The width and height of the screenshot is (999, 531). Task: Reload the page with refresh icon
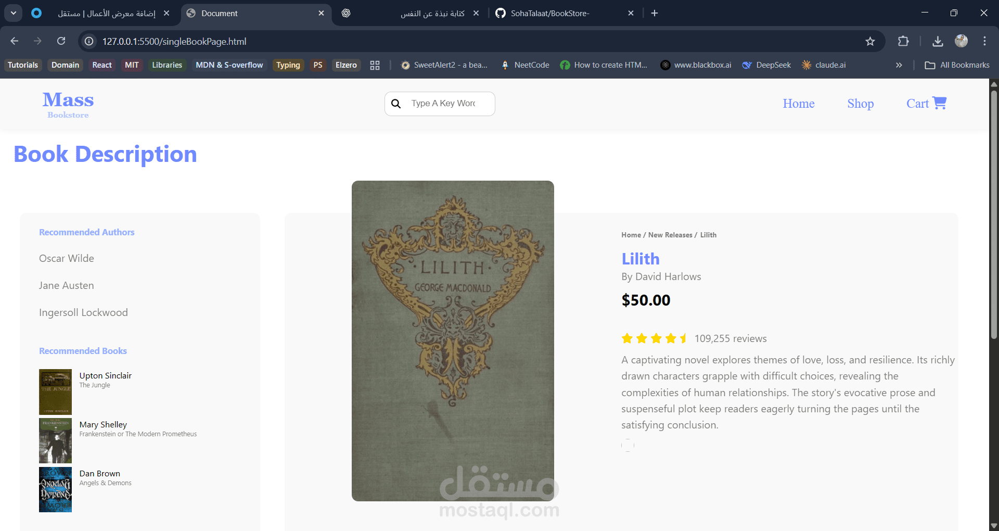tap(61, 41)
